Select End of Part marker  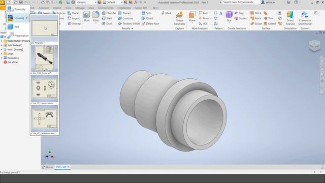point(11,62)
